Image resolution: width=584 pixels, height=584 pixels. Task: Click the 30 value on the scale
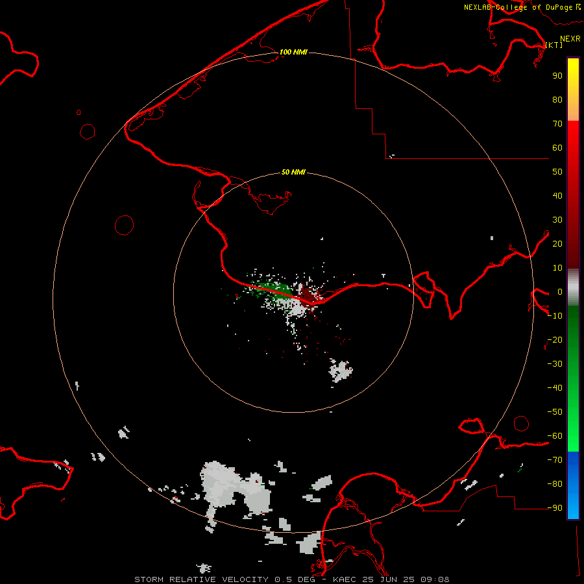click(557, 220)
